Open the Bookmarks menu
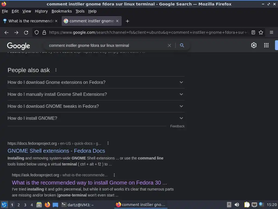The height and width of the screenshot is (209, 278). coord(62,11)
